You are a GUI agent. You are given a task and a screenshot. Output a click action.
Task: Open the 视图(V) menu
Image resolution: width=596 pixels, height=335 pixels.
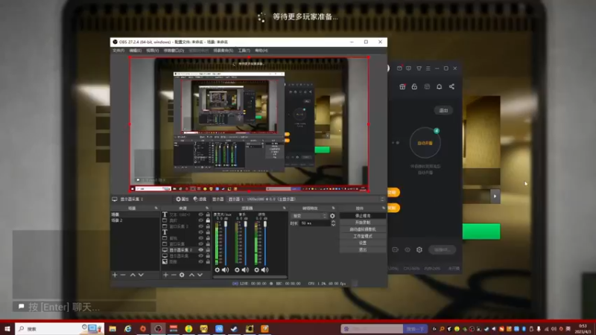coord(153,51)
